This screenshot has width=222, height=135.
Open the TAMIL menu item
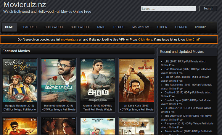tap(101, 27)
